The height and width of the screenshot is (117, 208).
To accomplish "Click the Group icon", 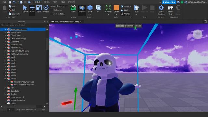I will coord(122,6).
